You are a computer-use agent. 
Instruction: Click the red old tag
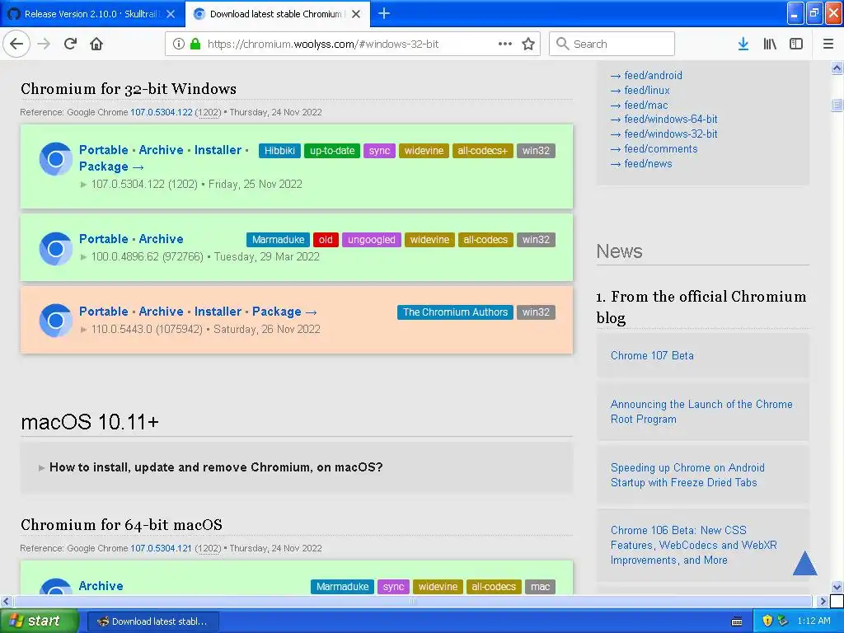coord(326,240)
